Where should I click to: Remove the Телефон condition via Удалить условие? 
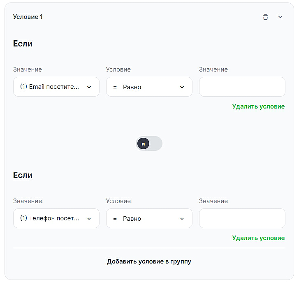[x=258, y=238]
